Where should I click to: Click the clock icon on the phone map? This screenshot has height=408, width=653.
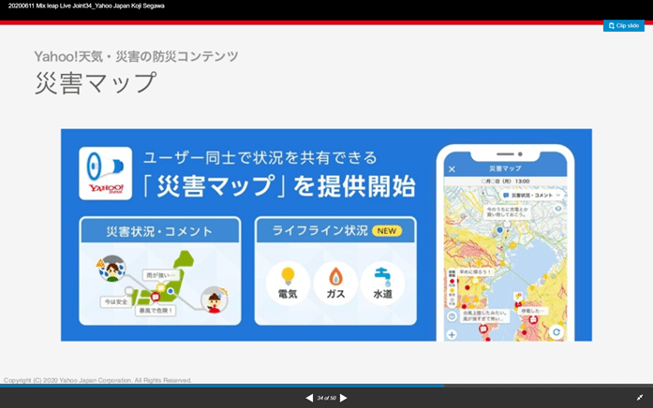[x=452, y=316]
